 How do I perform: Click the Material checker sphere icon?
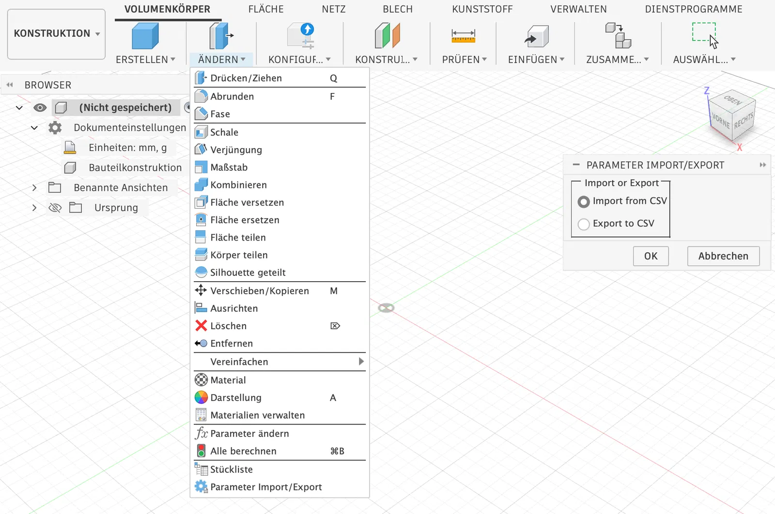pyautogui.click(x=201, y=380)
